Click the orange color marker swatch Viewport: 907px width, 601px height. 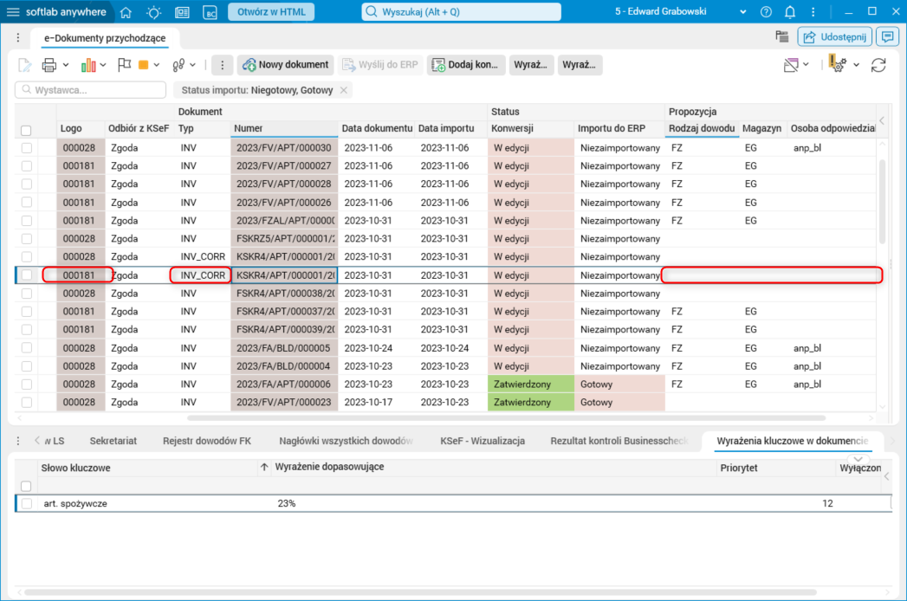[x=144, y=65]
